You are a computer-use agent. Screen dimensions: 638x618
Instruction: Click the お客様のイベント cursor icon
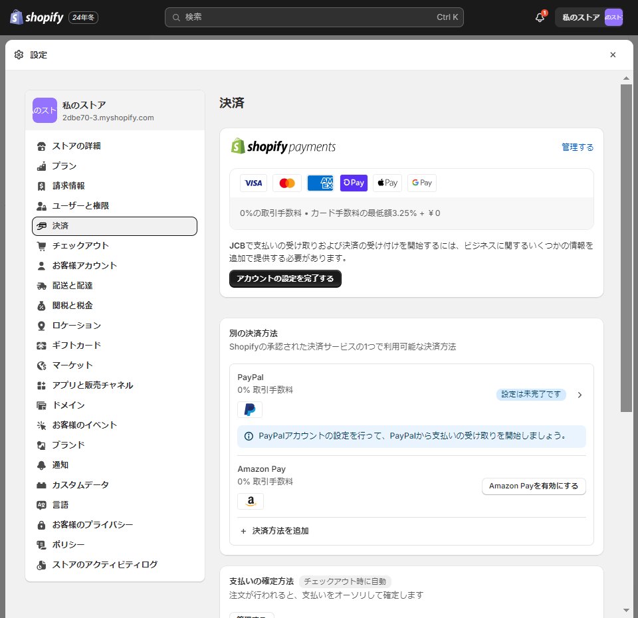[x=41, y=425]
